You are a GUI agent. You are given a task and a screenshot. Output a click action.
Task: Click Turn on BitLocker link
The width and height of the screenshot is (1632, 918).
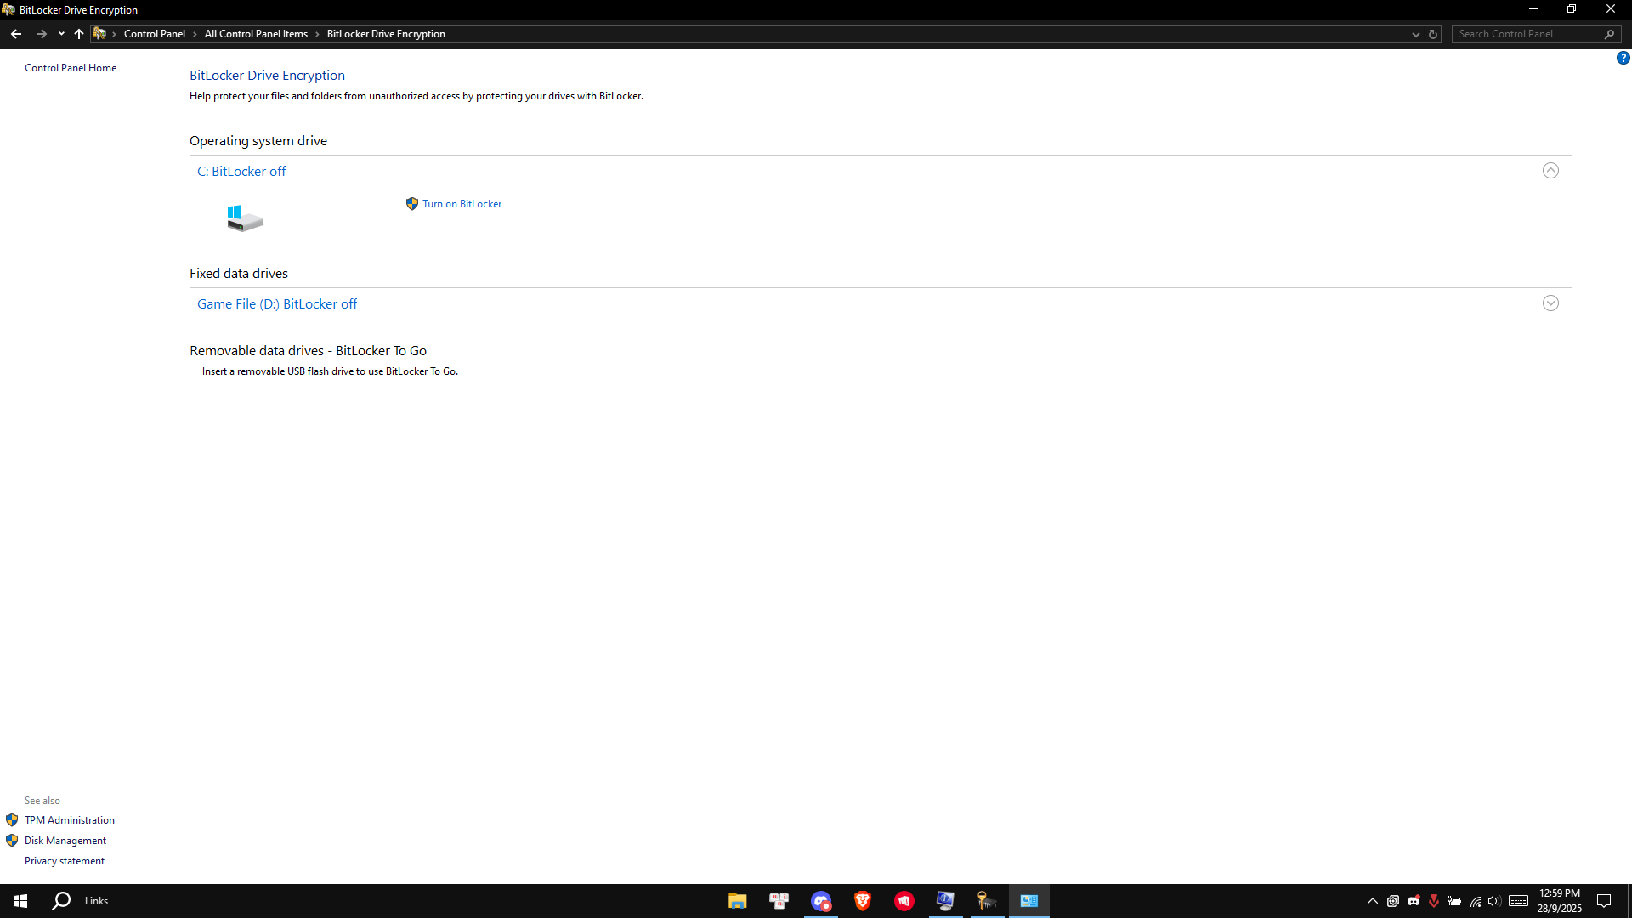click(x=462, y=204)
